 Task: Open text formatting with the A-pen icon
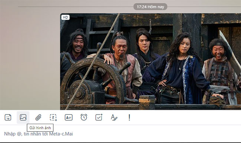(x=114, y=118)
